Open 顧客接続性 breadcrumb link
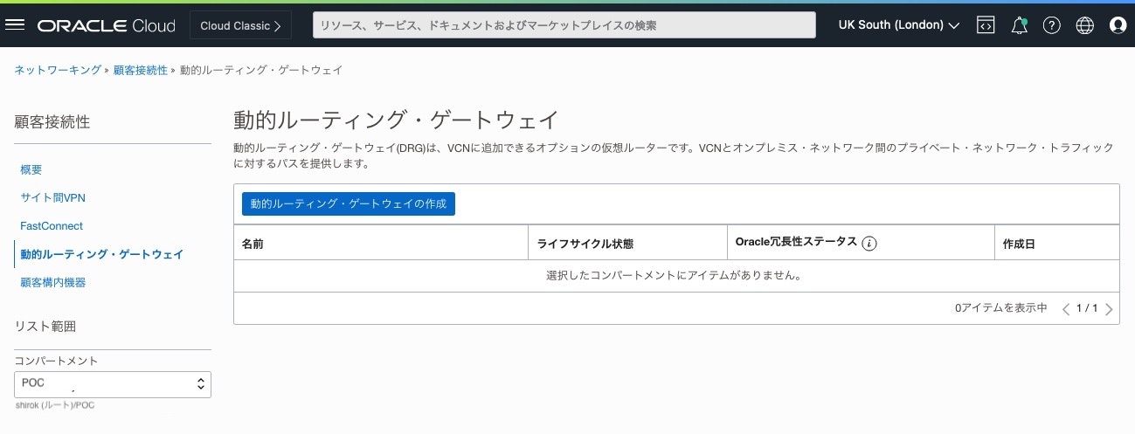Screen dimensions: 1135x434 (141, 70)
